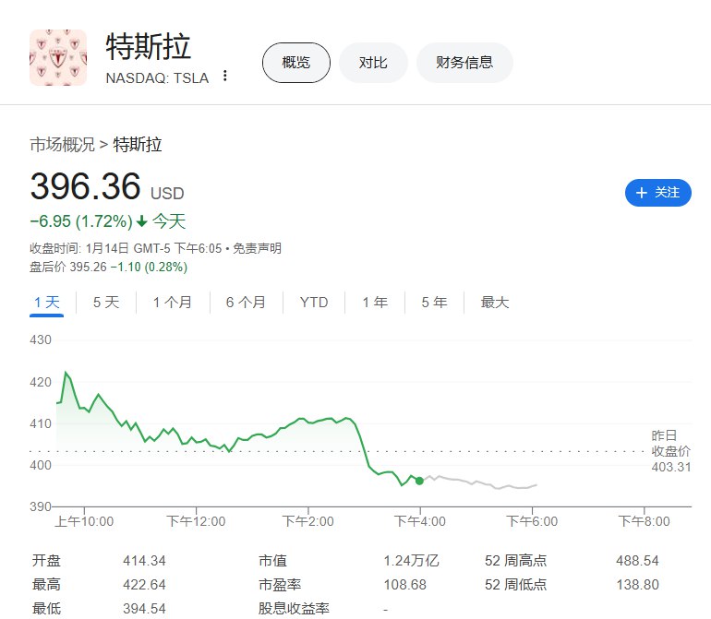Image resolution: width=711 pixels, height=619 pixels.
Task: Click the 关注 follow button
Action: 658,193
